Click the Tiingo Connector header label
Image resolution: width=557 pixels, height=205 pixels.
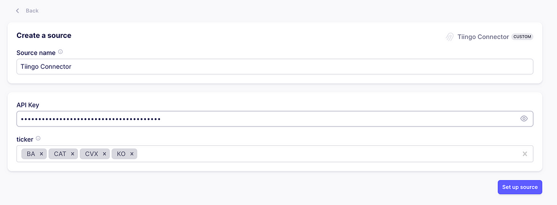483,37
